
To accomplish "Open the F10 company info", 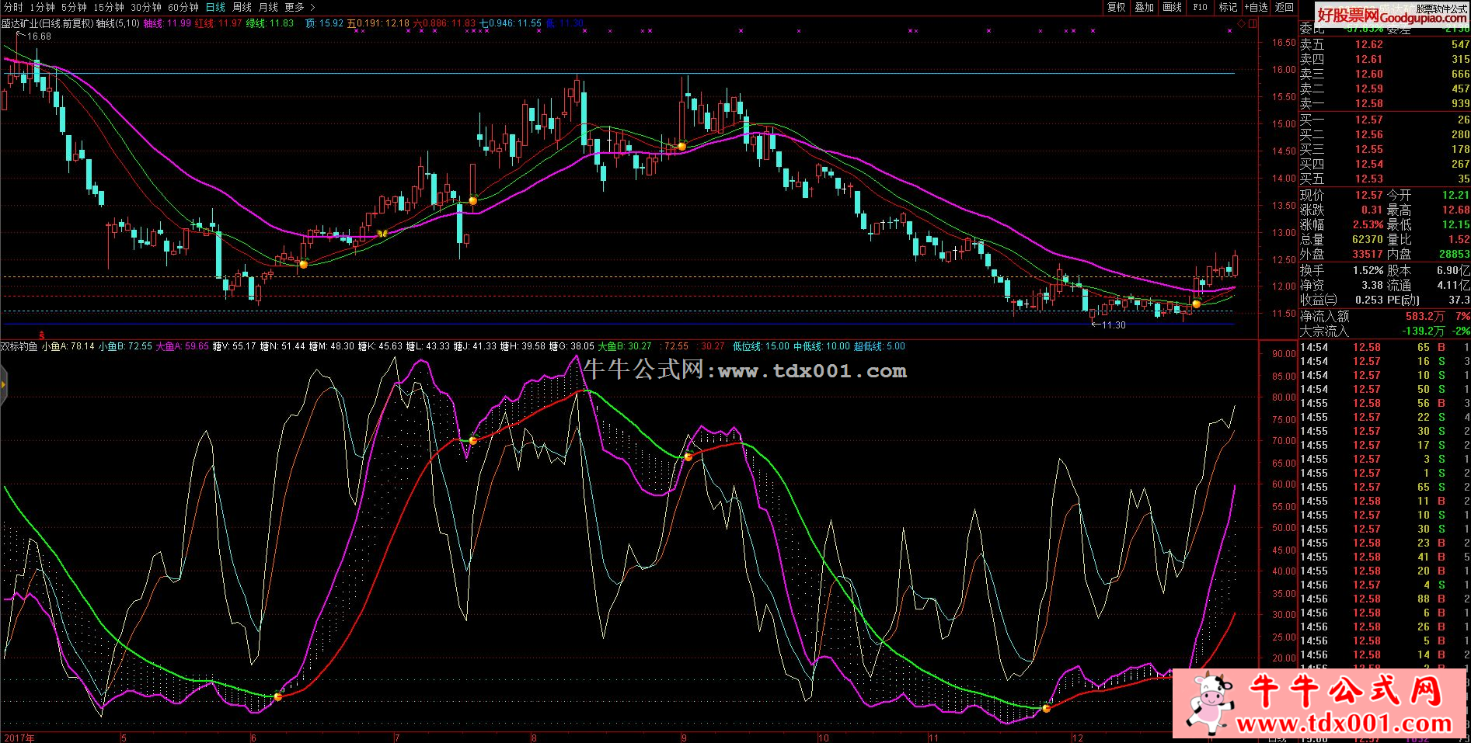I will click(1201, 7).
